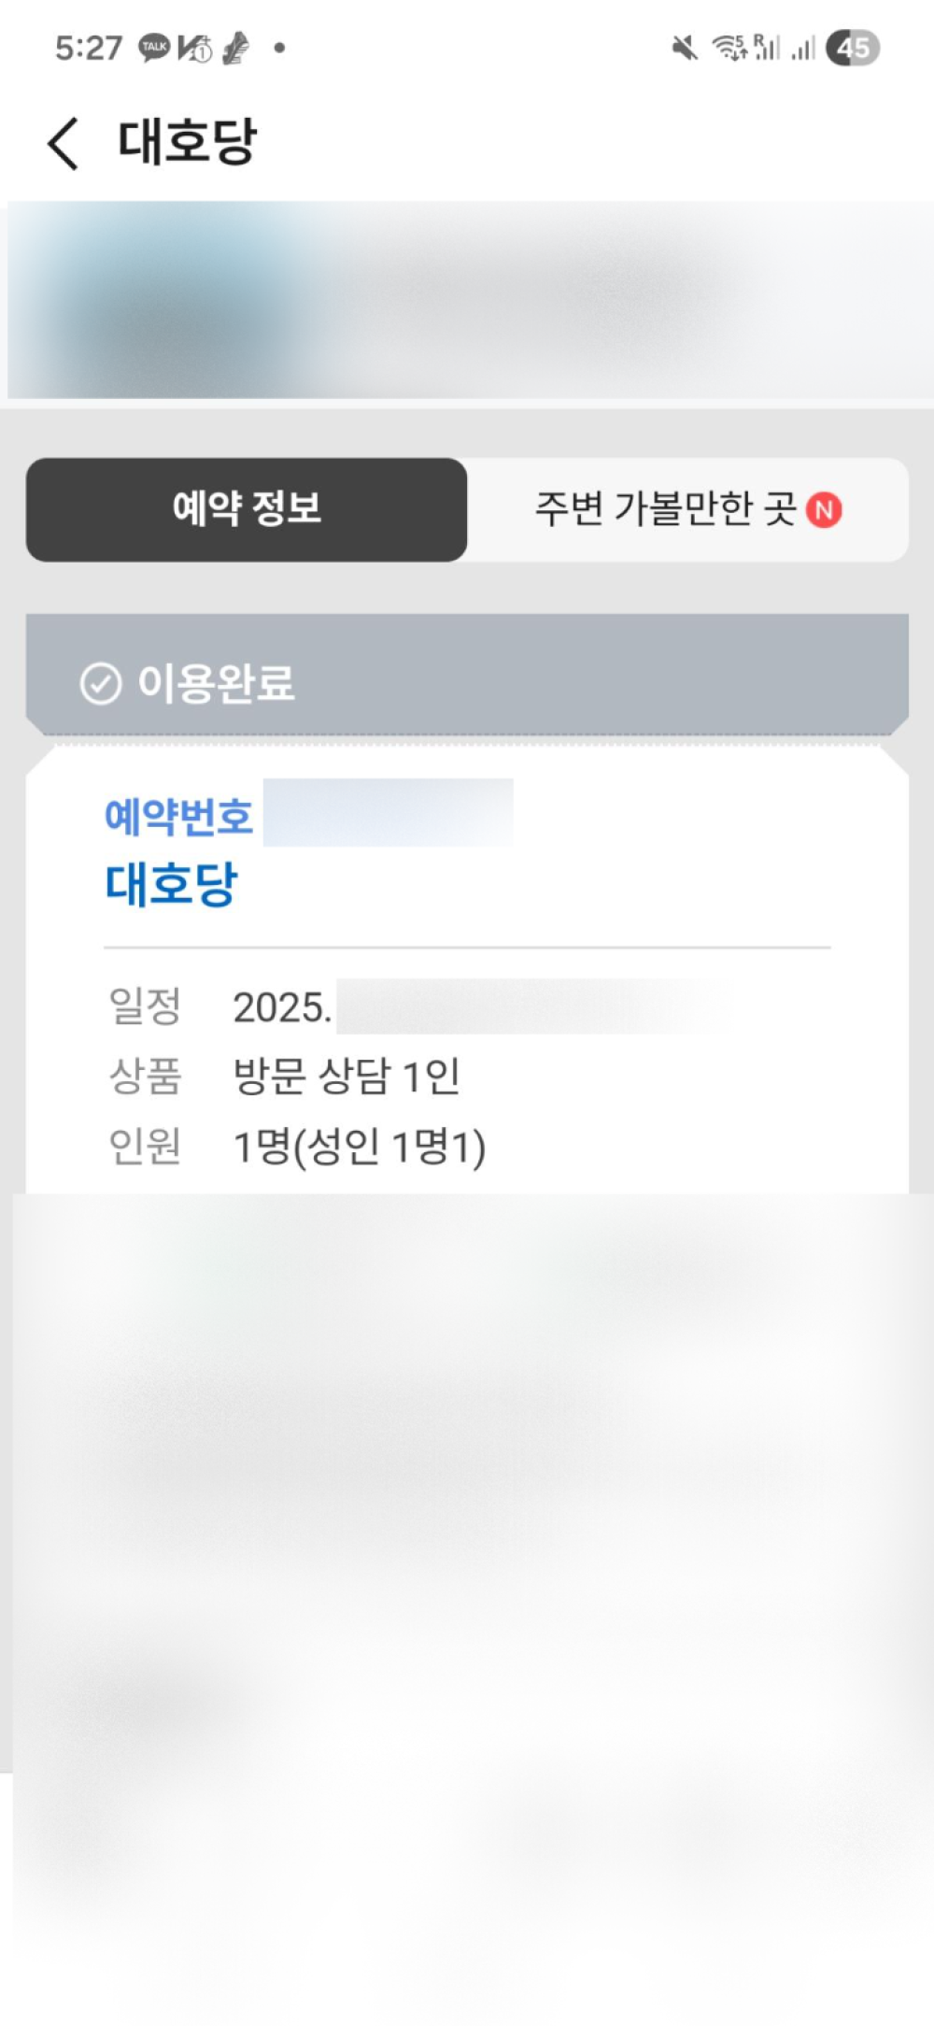Tap the red N badge icon
934x2026 pixels.
click(824, 510)
